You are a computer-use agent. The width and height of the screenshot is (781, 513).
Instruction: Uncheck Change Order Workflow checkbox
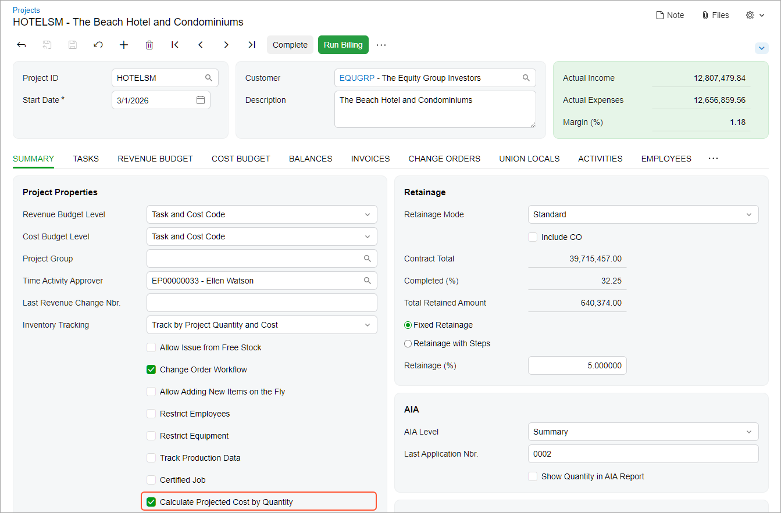(151, 369)
